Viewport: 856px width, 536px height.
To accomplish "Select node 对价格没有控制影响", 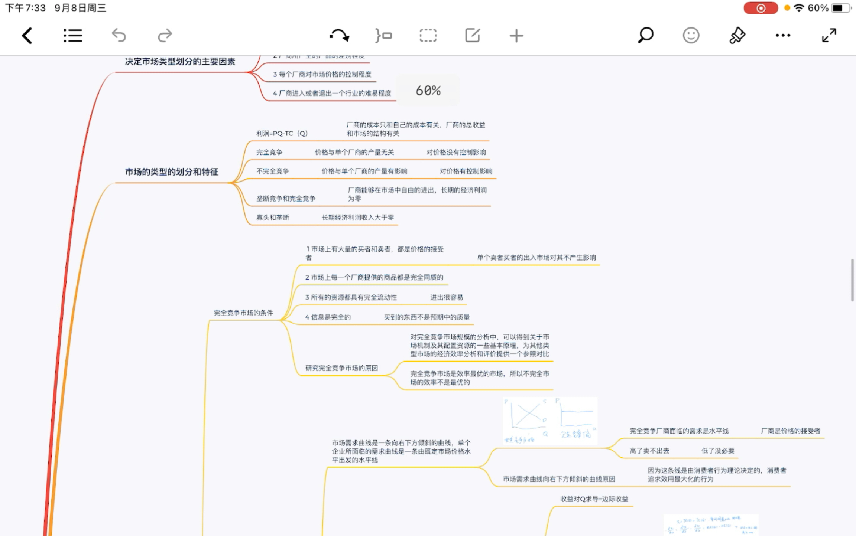I will point(456,152).
